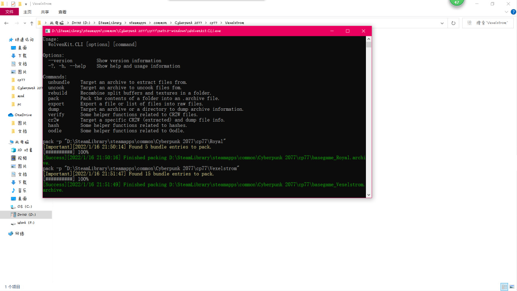Image resolution: width=517 pixels, height=291 pixels.
Task: Click SteamLibrary in the address breadcrumb
Action: coord(110,23)
